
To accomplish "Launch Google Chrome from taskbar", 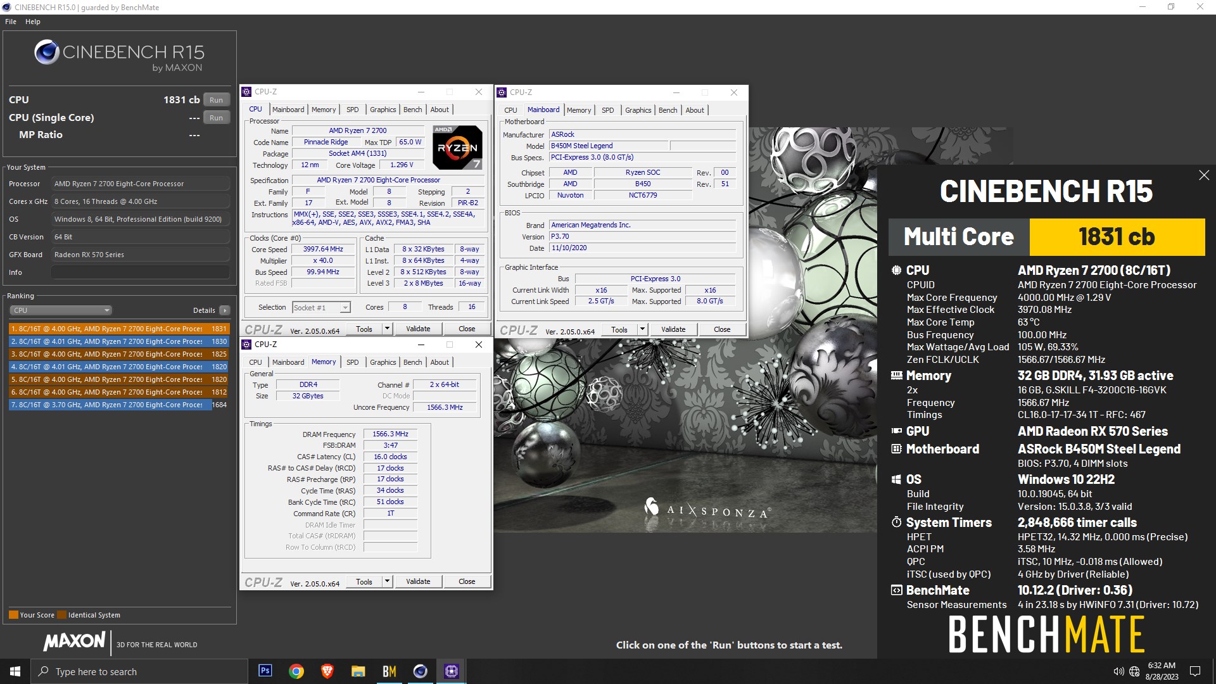I will (x=296, y=671).
